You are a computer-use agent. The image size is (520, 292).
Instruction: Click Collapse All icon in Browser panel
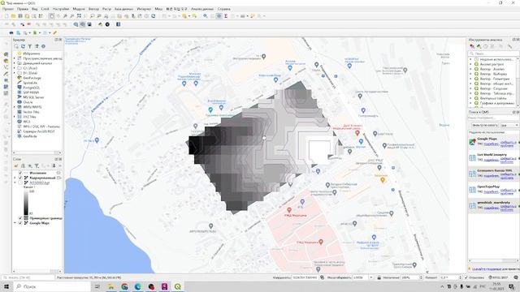37,46
